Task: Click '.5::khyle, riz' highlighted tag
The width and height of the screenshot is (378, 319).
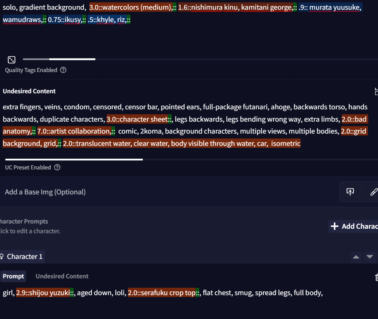Action: pyautogui.click(x=107, y=20)
